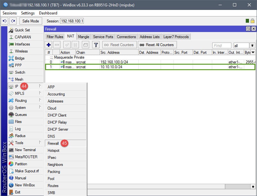Add a new NAT rule with plus icon

pos(49,45)
